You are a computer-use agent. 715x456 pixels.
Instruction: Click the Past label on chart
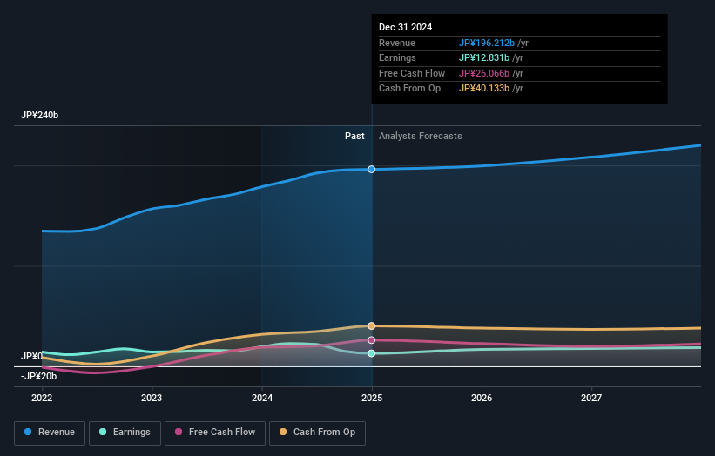pos(354,136)
